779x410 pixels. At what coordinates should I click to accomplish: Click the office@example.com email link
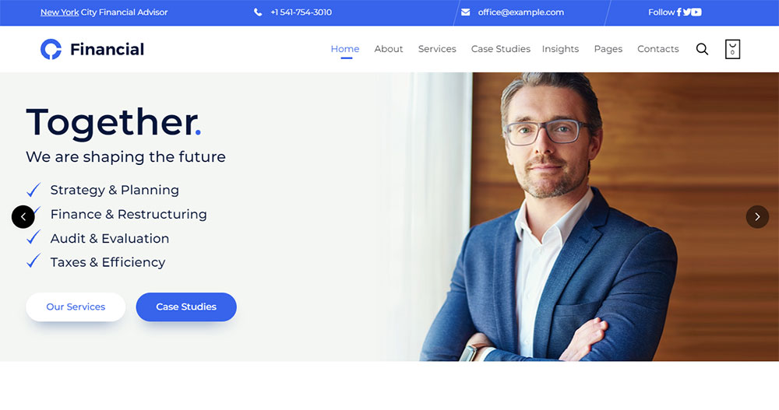point(520,12)
